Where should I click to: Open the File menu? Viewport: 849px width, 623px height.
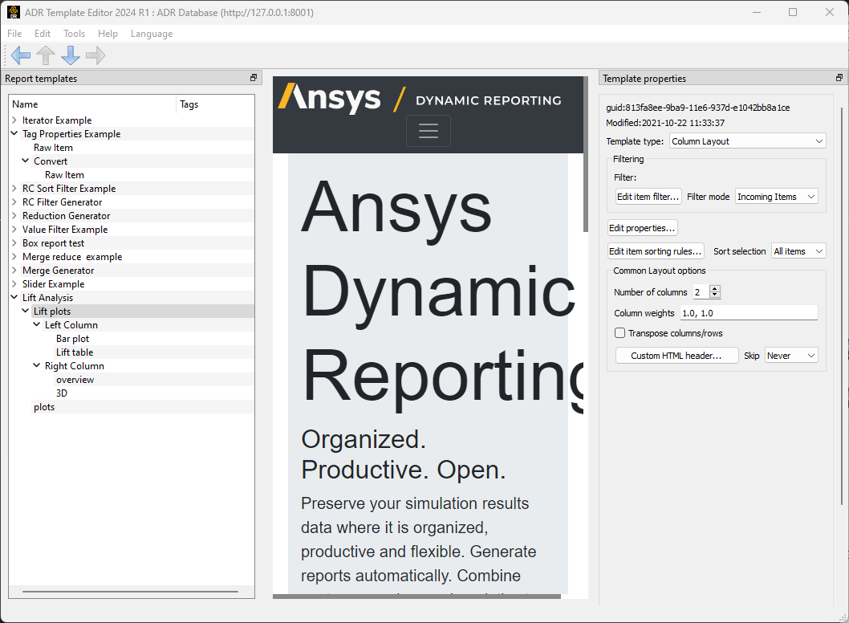pos(14,34)
